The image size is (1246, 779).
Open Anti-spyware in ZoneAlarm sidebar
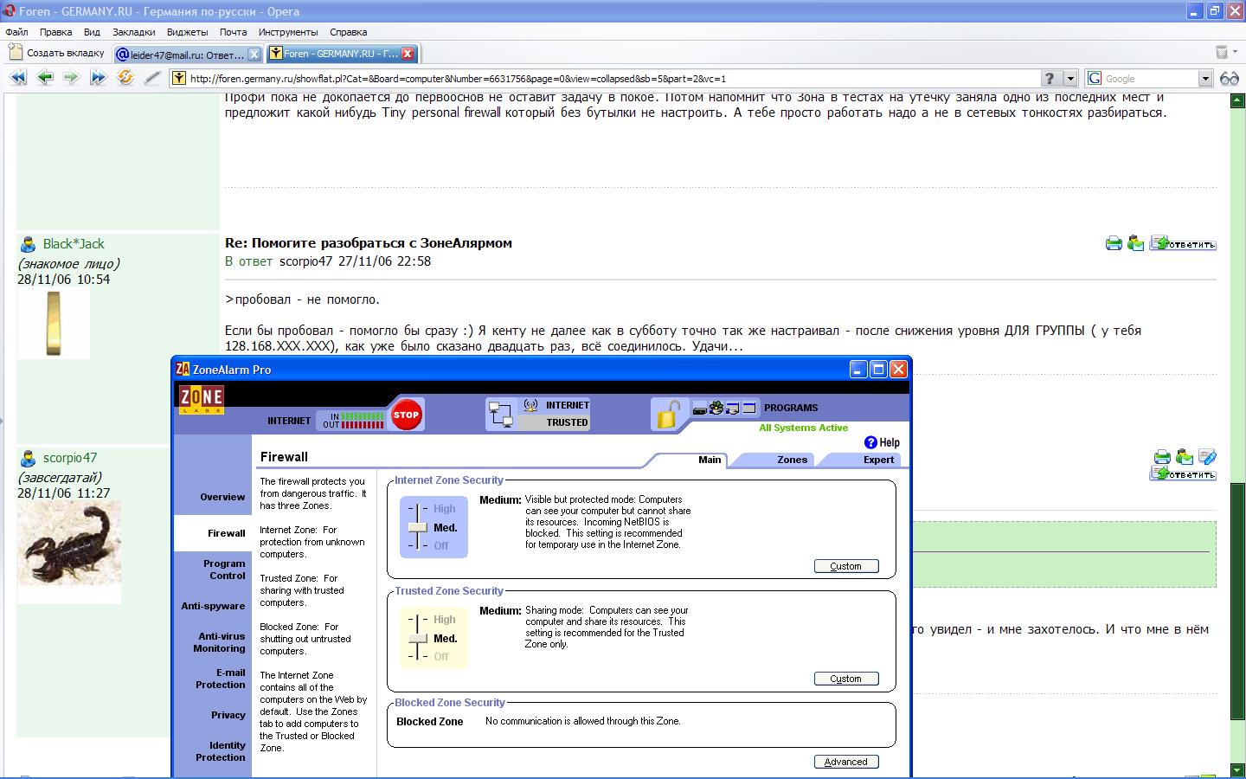tap(213, 606)
